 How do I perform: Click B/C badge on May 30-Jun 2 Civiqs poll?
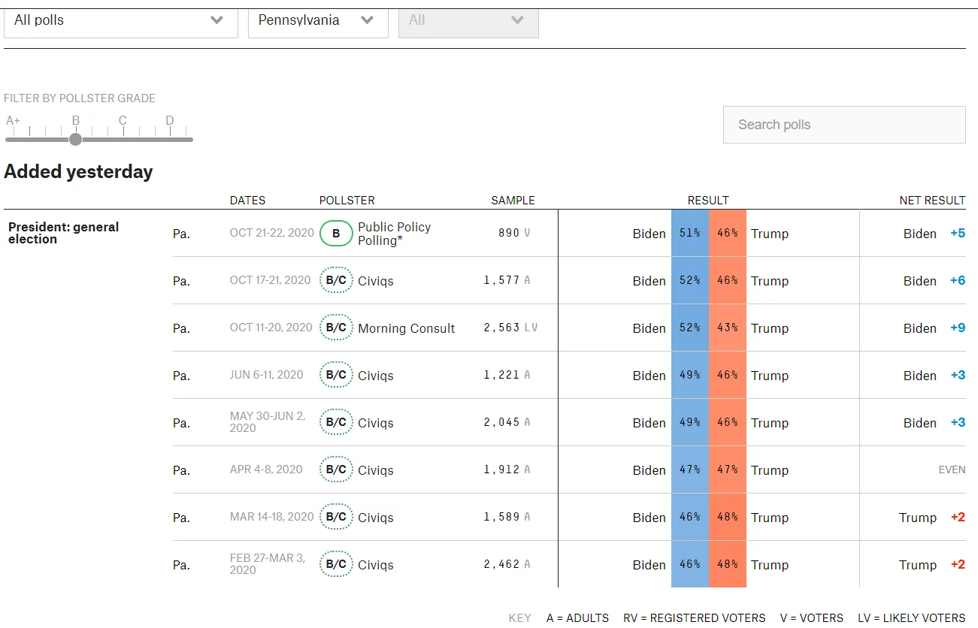point(336,423)
